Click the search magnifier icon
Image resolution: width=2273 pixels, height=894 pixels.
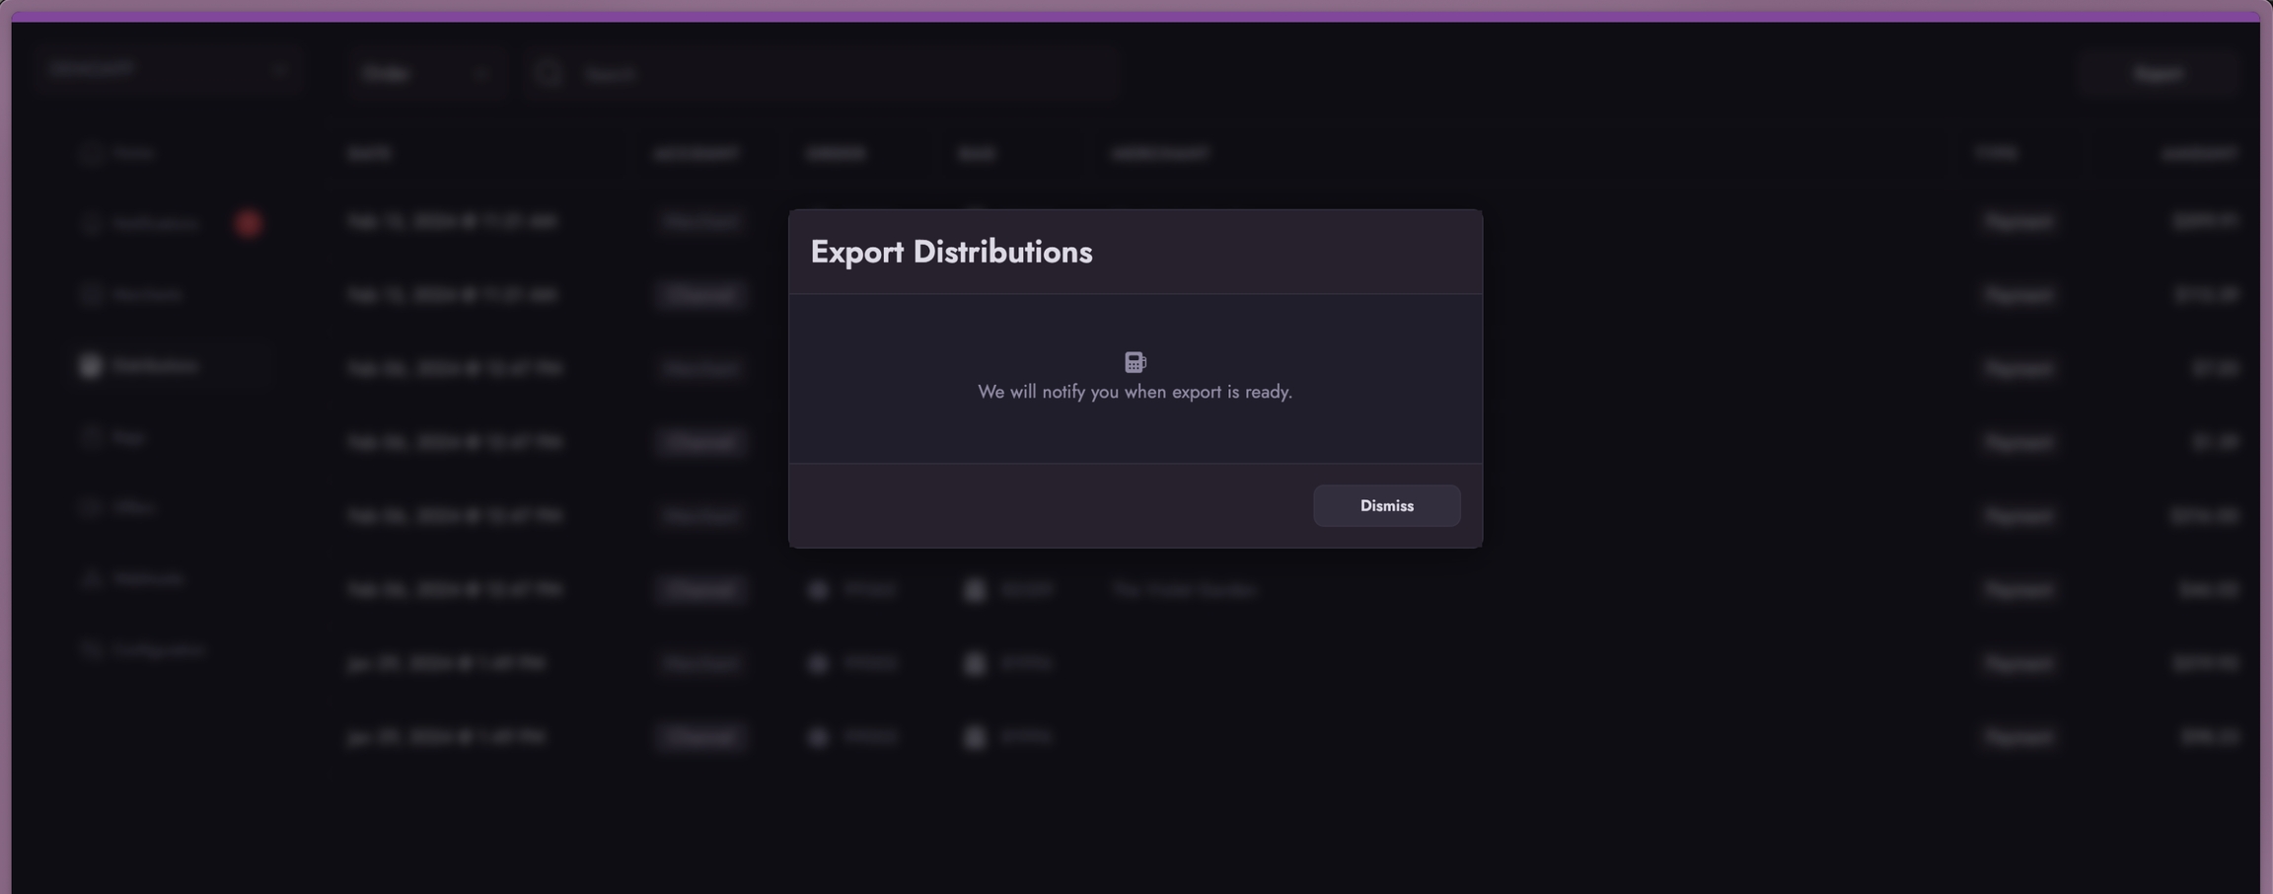(549, 73)
